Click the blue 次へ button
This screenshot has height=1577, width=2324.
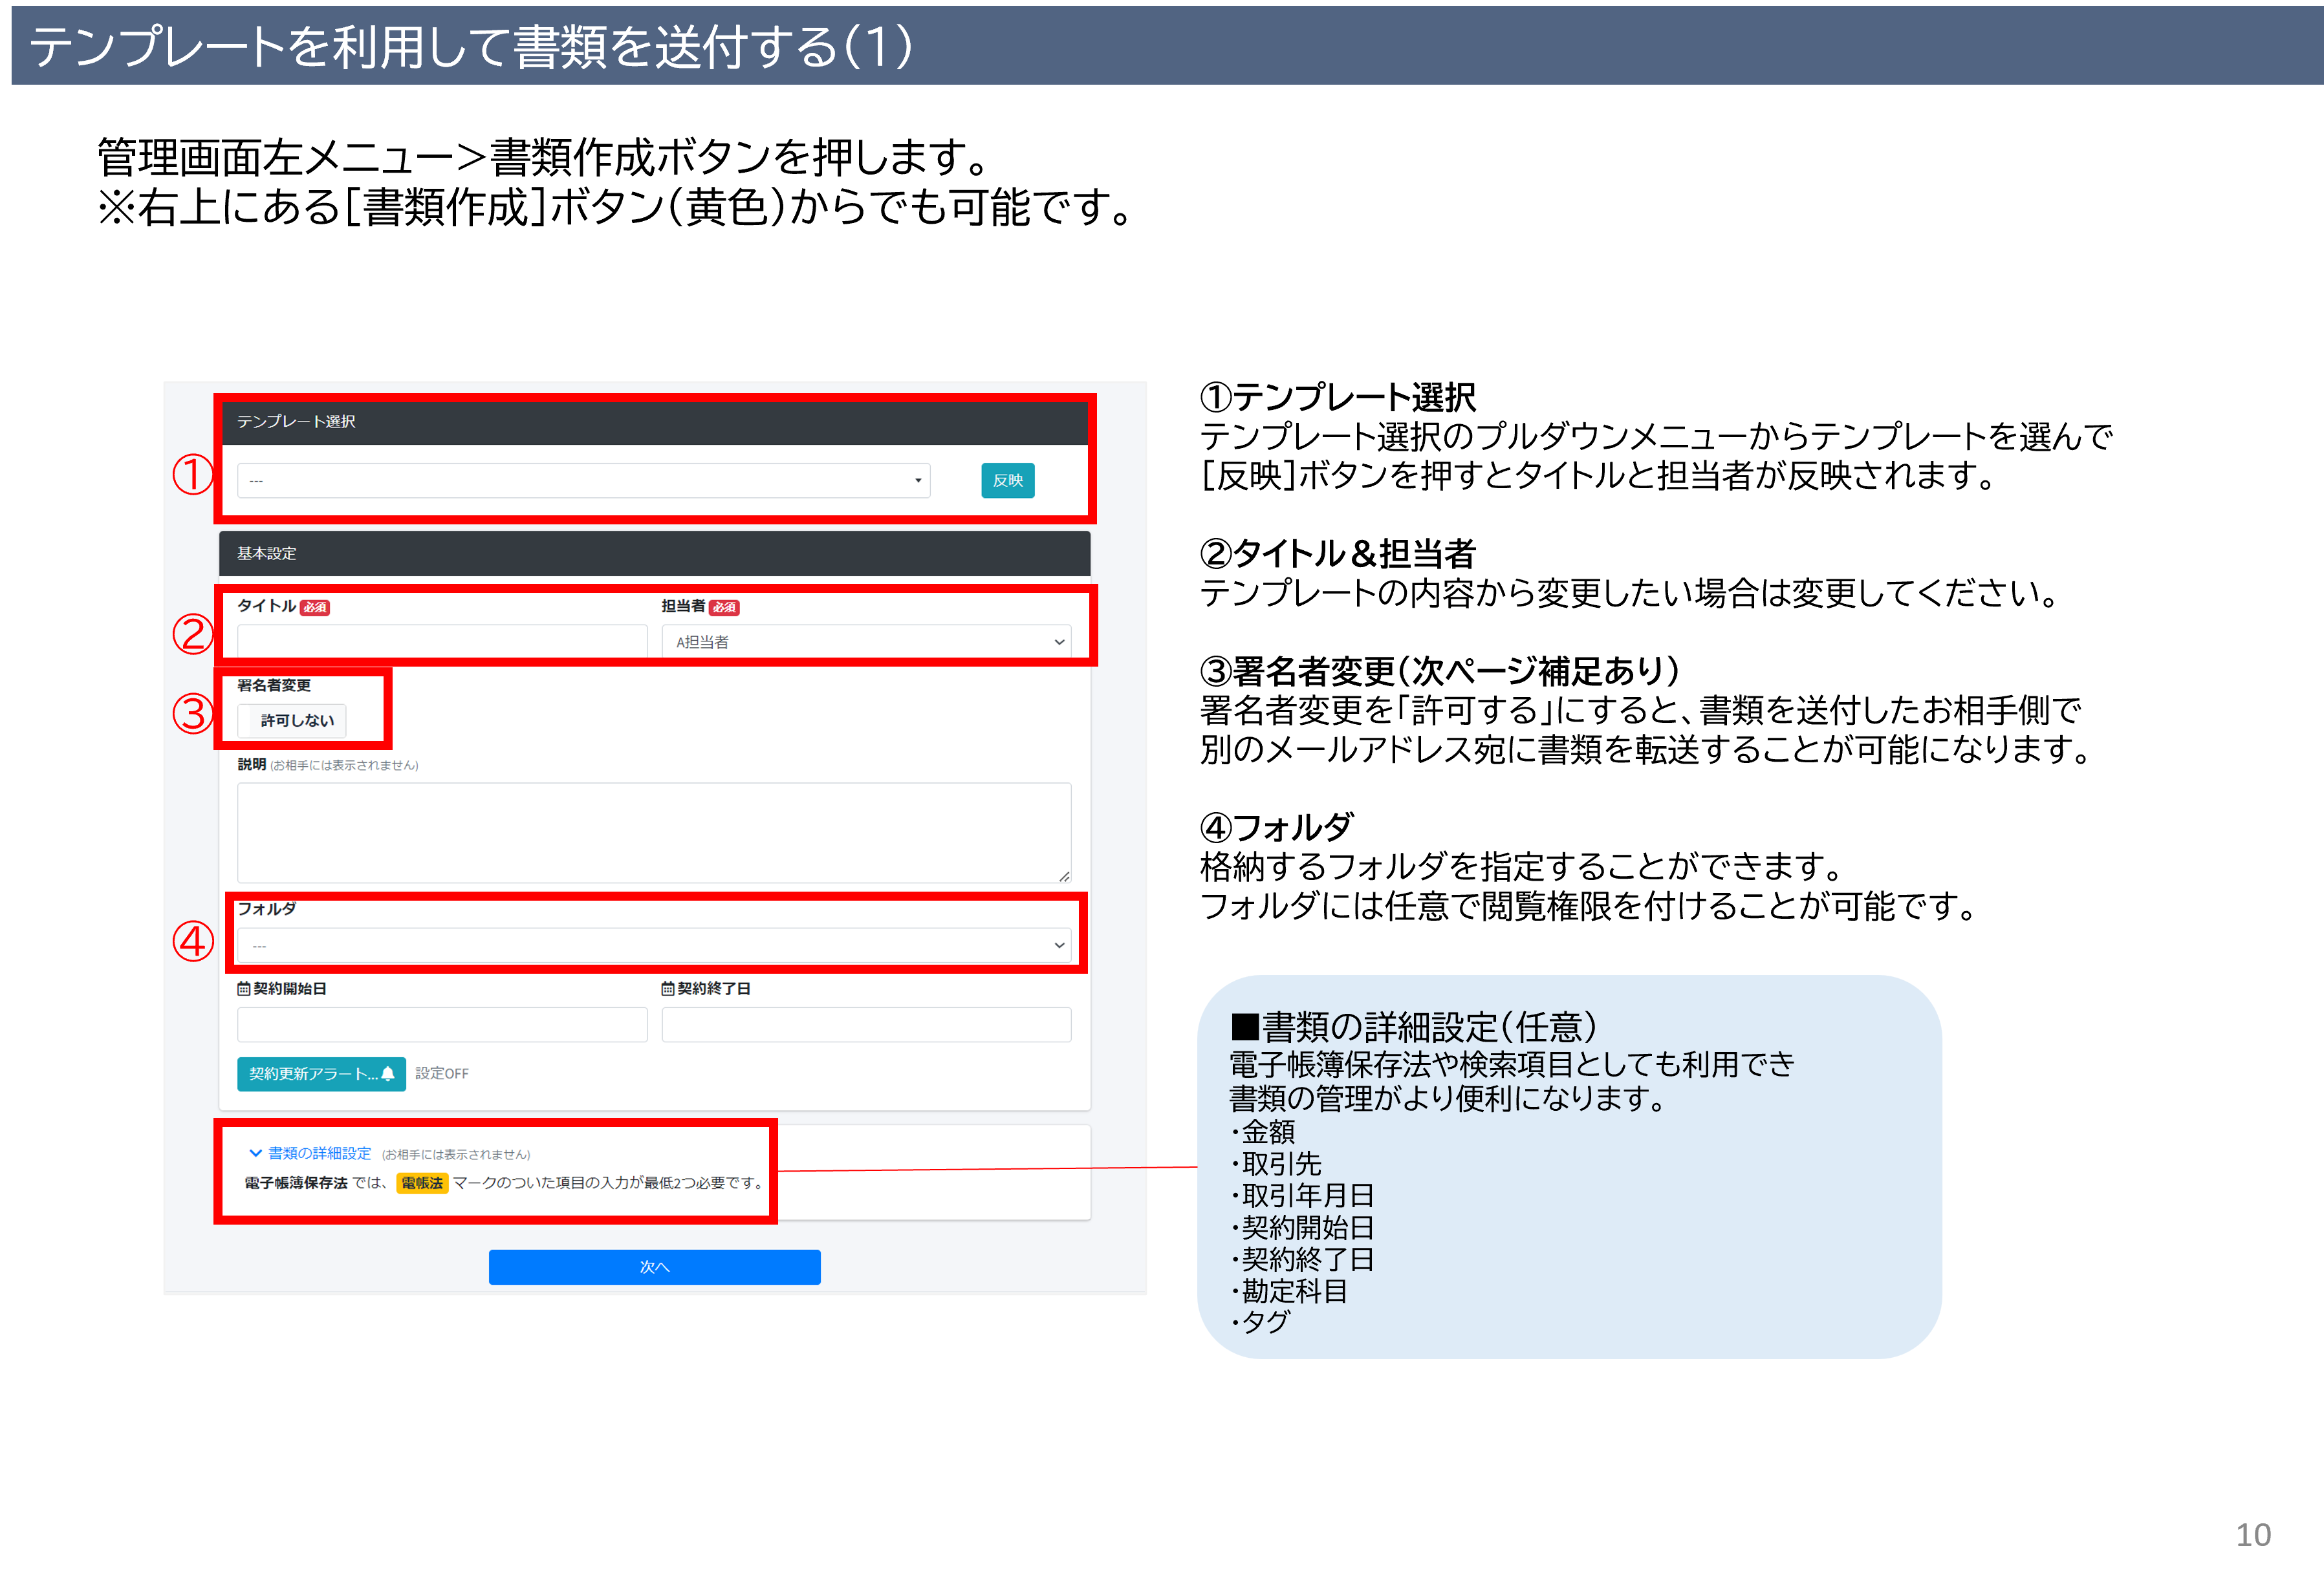[654, 1267]
